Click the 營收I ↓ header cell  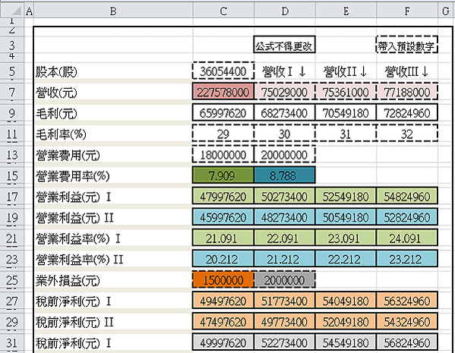[x=284, y=71]
